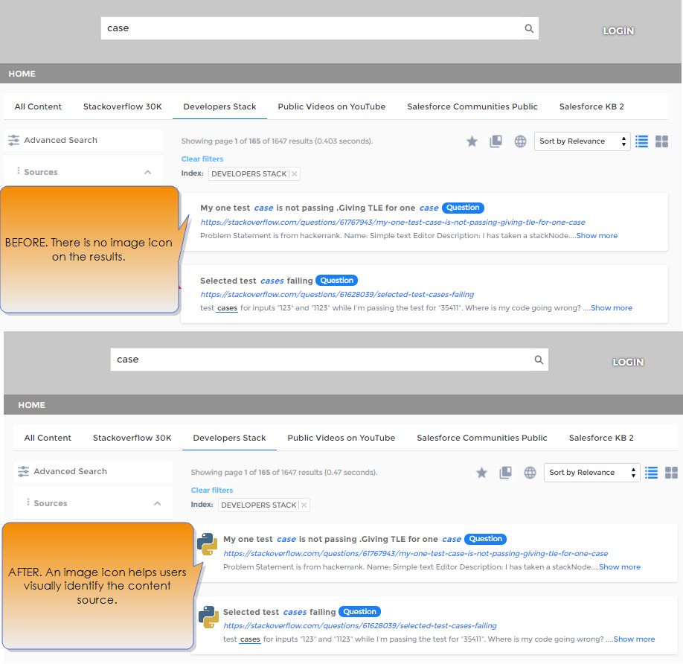Open the saved bookmarks icon in the AFTER example
Viewport: 683px width, 664px height.
506,473
